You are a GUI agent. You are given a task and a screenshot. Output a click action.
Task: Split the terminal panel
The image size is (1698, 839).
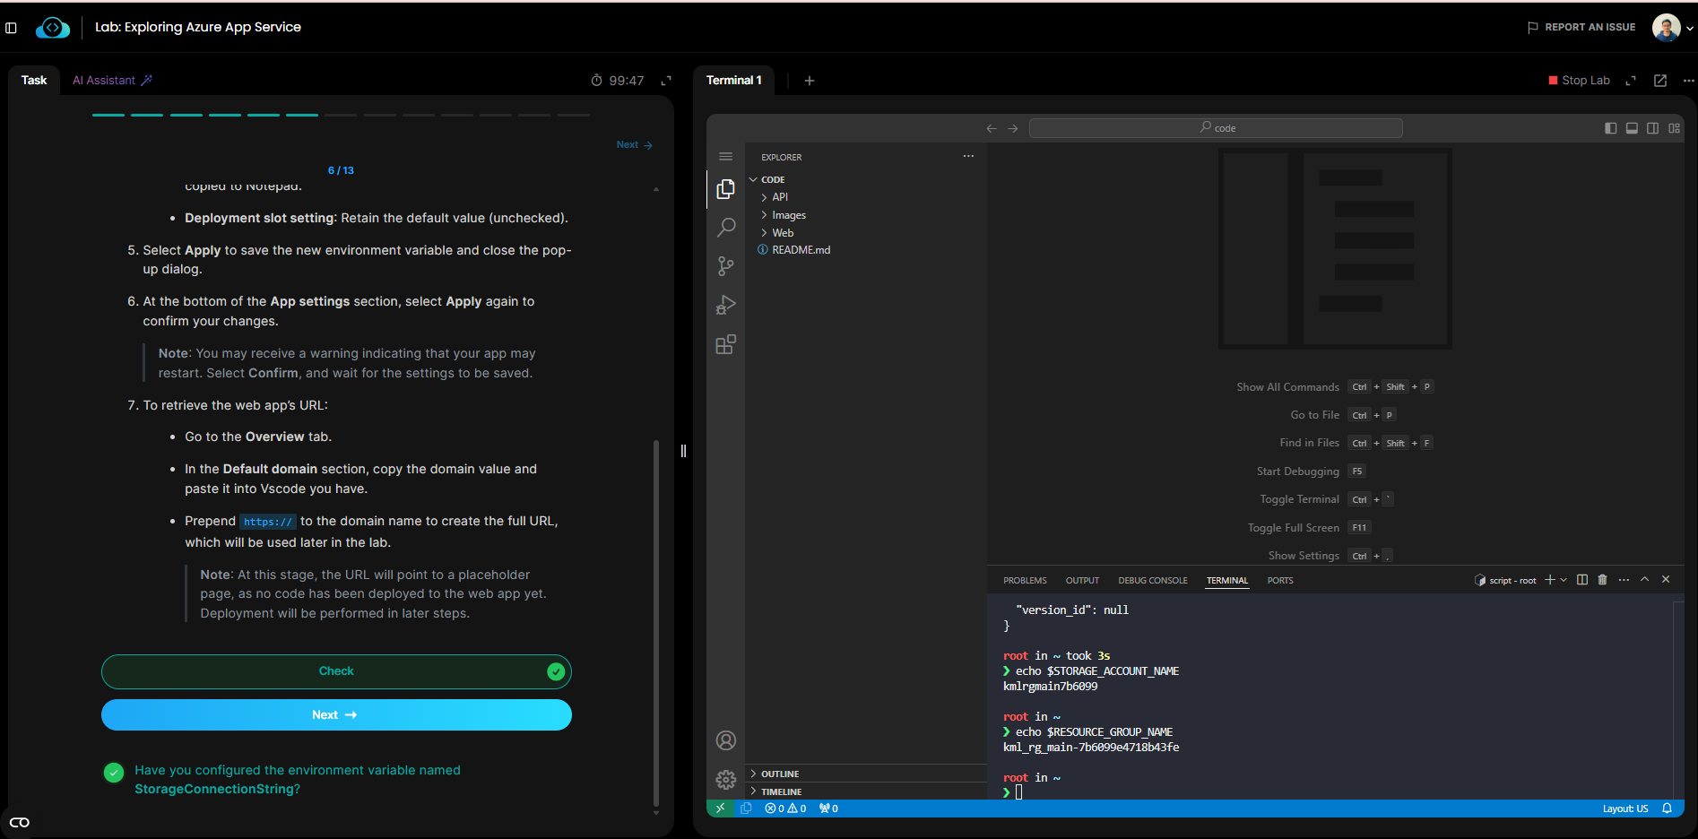pyautogui.click(x=1582, y=580)
